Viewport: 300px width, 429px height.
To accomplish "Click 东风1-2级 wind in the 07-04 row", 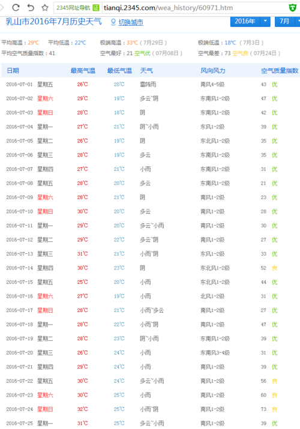I will pyautogui.click(x=212, y=127).
